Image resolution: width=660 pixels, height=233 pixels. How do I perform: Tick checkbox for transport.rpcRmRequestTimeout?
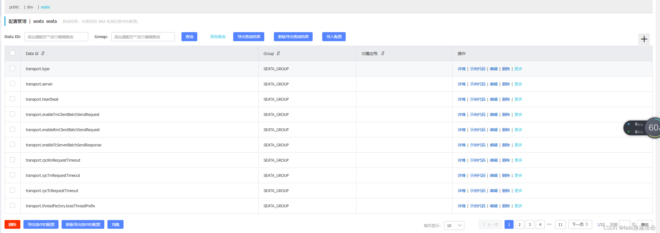point(12,160)
